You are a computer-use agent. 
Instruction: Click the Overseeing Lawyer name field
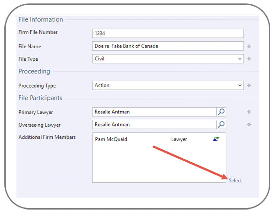pyautogui.click(x=154, y=125)
